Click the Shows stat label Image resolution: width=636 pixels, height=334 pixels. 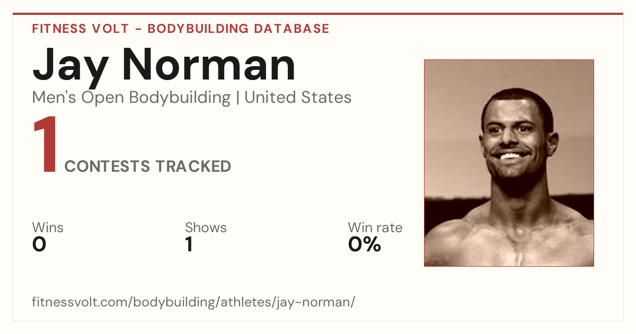(206, 227)
